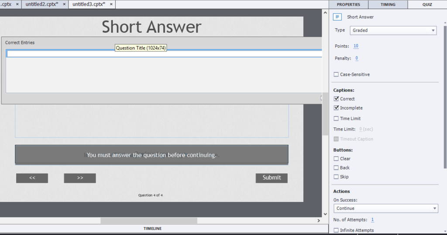Edit the Time Limit seconds value

coord(361,129)
